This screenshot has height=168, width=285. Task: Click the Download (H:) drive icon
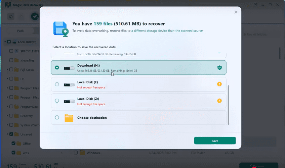(69, 68)
